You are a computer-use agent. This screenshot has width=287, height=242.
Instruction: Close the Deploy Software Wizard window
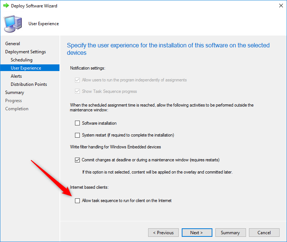[281, 6]
